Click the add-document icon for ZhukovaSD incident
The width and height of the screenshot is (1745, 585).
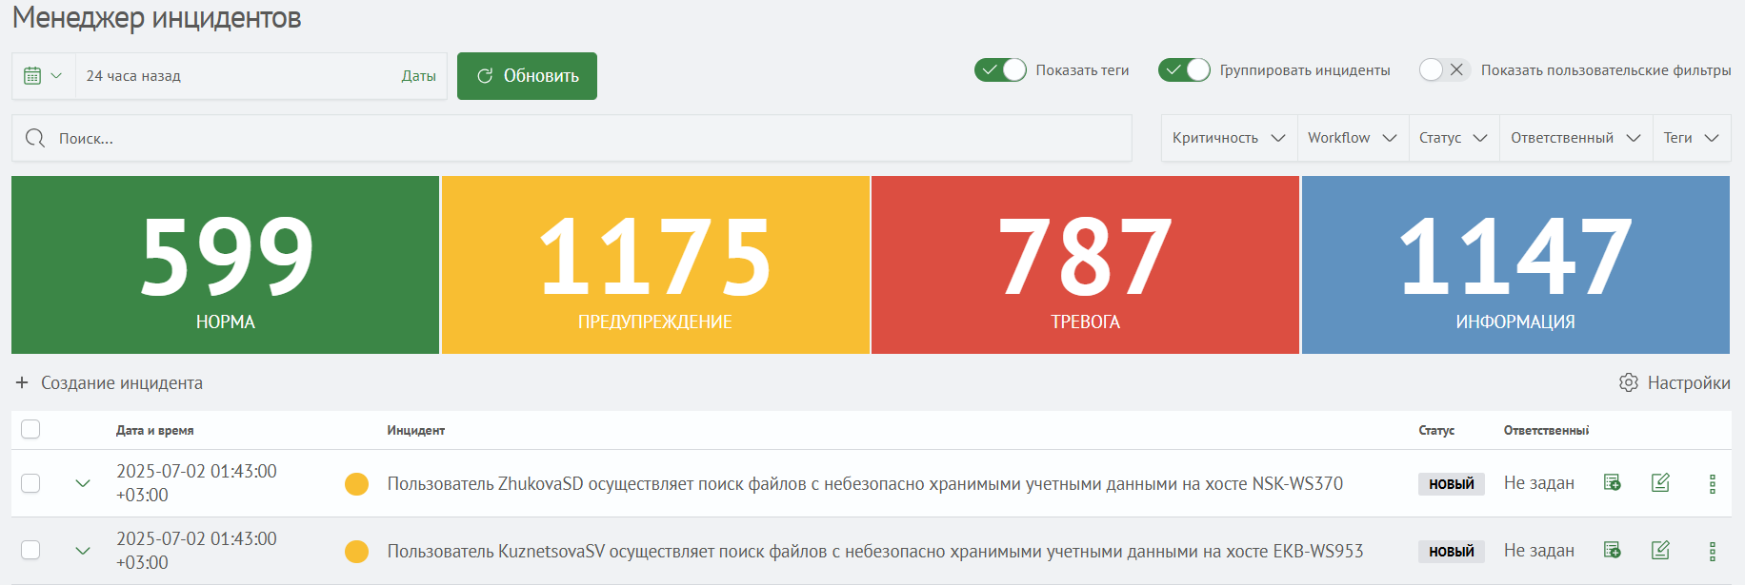pos(1612,482)
